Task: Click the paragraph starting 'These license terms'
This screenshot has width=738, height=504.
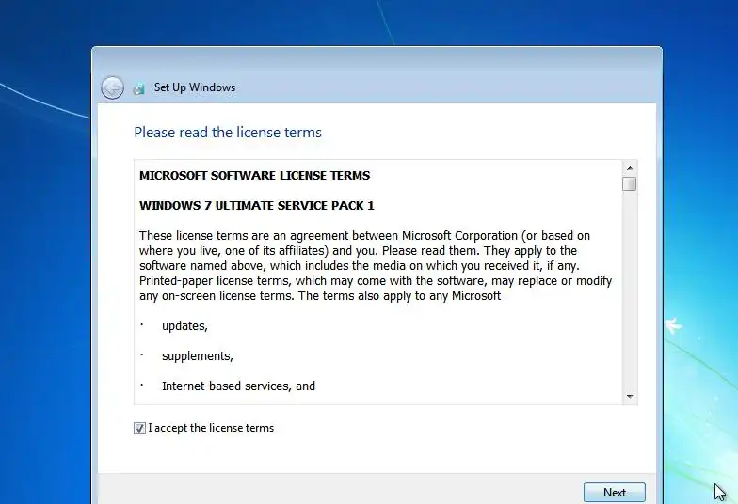Action: 376,265
